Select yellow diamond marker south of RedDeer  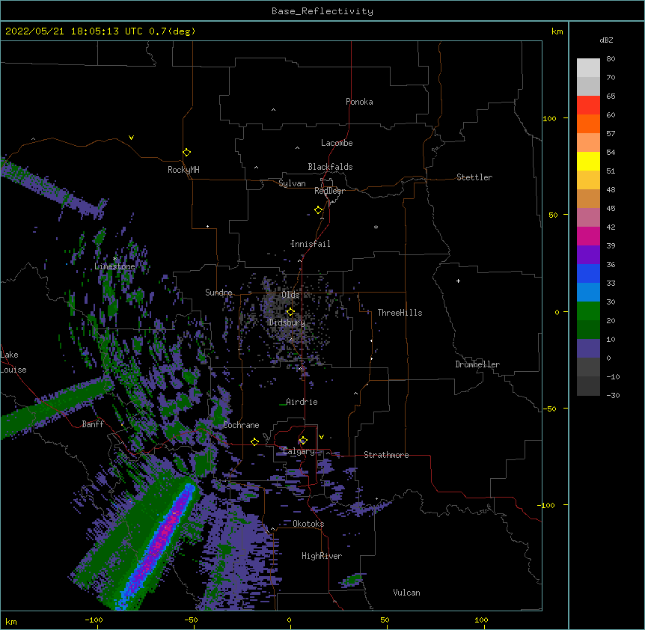tap(319, 210)
